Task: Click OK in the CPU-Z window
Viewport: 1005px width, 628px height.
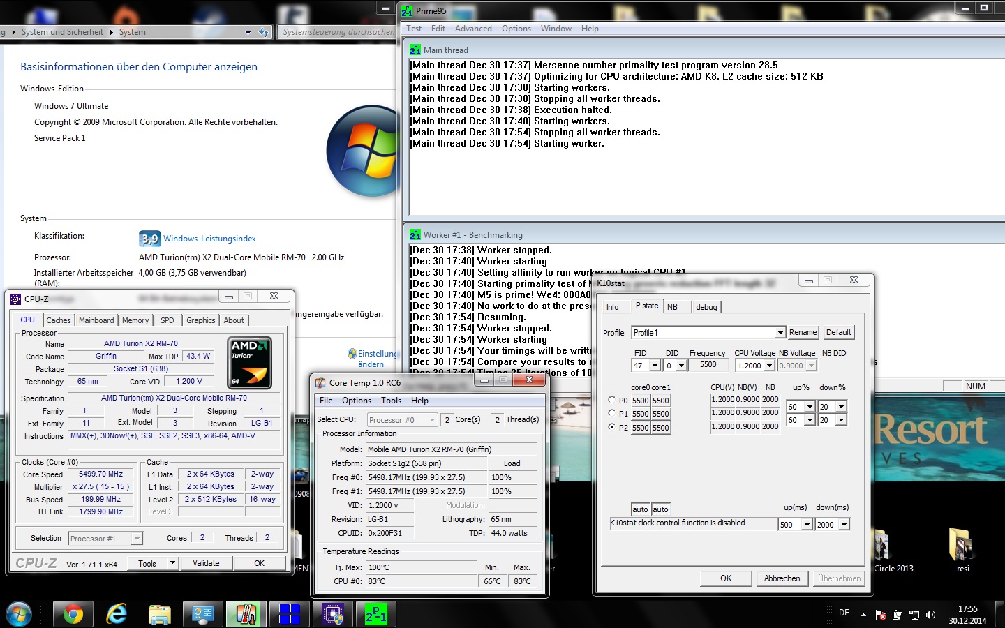Action: (x=259, y=563)
